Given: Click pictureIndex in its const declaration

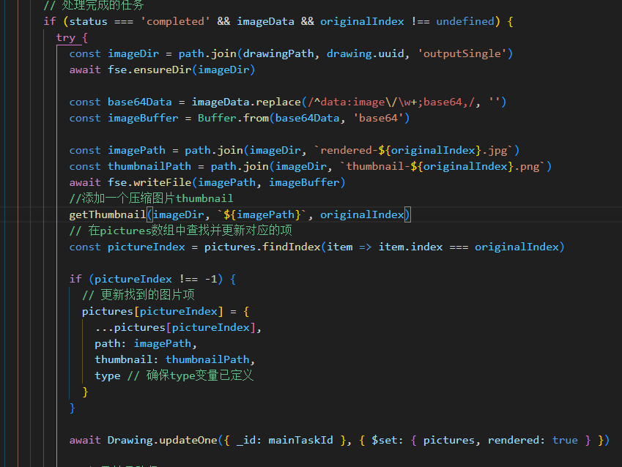Looking at the screenshot, I should [146, 247].
